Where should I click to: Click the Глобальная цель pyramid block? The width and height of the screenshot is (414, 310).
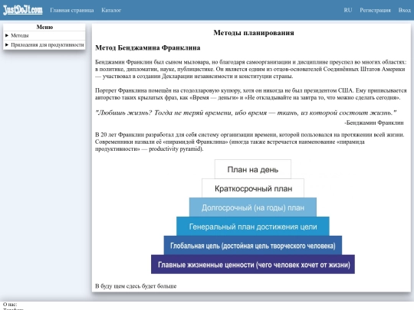(253, 246)
